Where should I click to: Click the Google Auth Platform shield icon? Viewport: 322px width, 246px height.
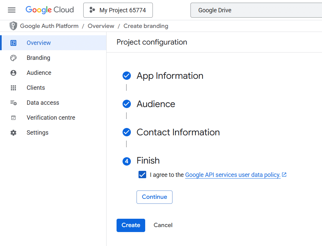13,26
